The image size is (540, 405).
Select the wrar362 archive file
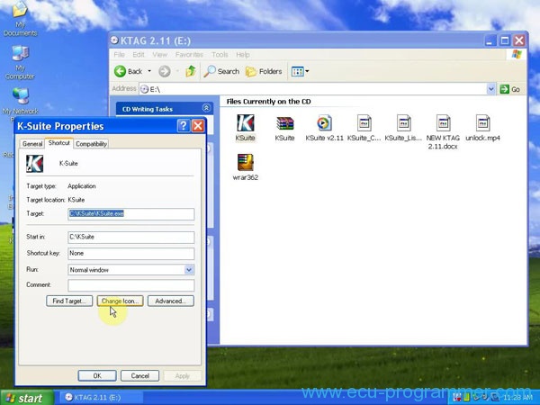(245, 163)
